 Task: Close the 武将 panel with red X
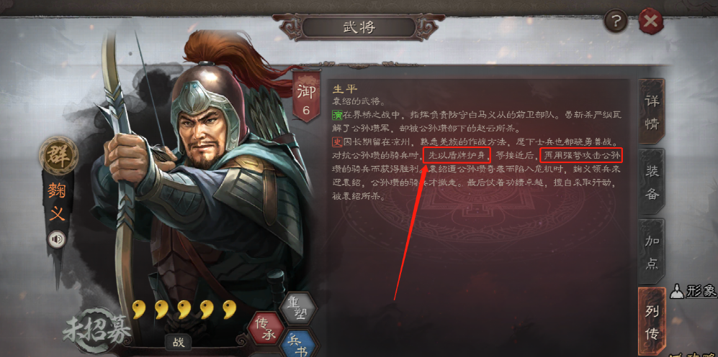[x=651, y=21]
